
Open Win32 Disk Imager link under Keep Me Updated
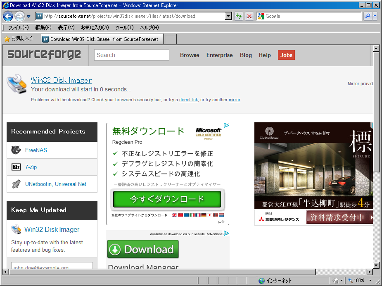[x=52, y=229]
